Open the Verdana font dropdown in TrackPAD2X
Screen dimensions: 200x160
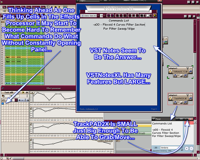[x=170, y=148]
